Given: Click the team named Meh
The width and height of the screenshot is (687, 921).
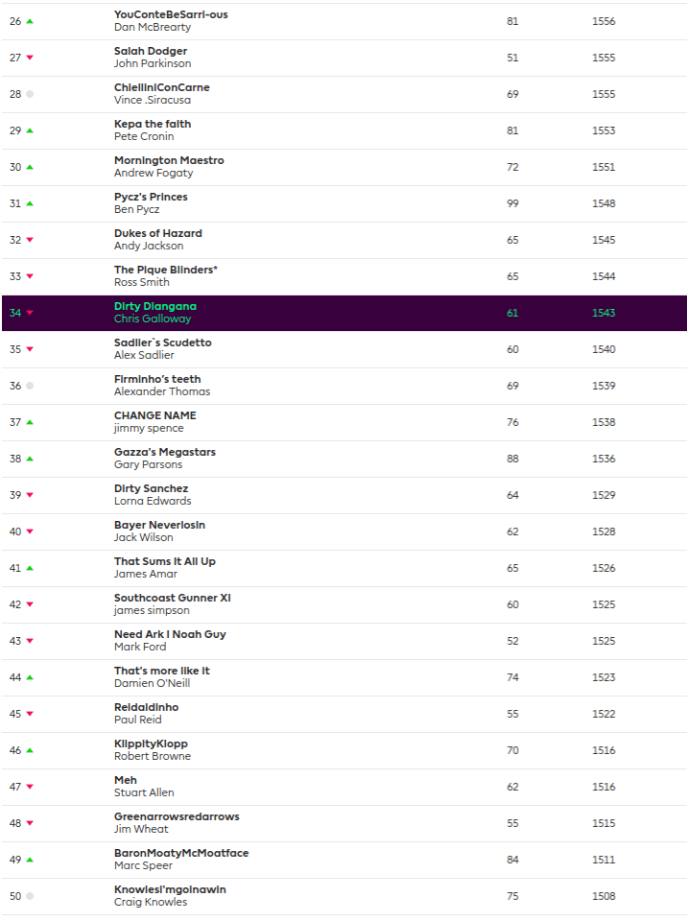Looking at the screenshot, I should 126,781.
